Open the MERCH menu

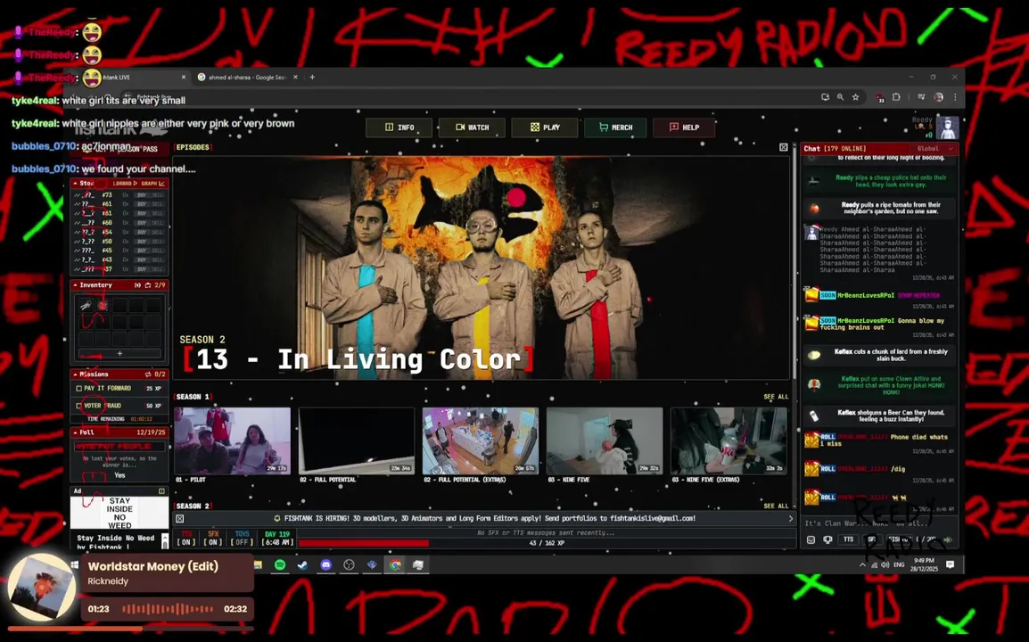tap(615, 128)
